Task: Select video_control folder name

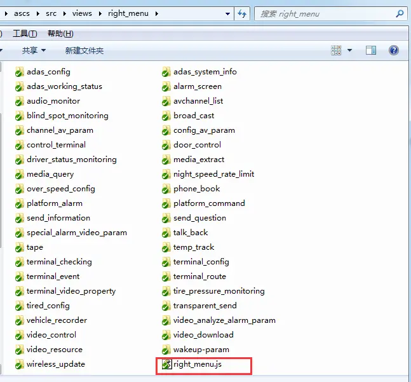Action: (51, 335)
